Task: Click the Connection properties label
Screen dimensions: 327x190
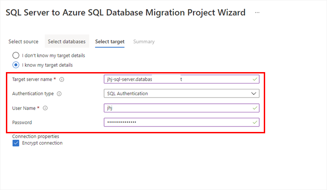Action: (x=35, y=136)
